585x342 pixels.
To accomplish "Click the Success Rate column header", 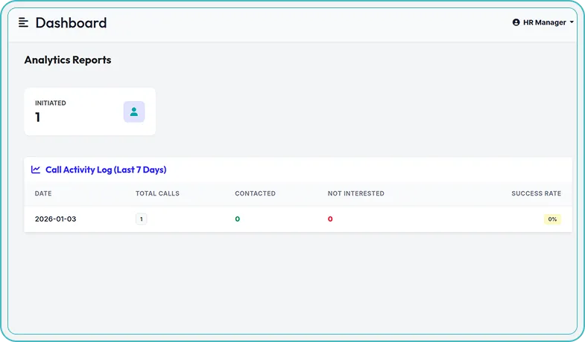I will click(536, 193).
